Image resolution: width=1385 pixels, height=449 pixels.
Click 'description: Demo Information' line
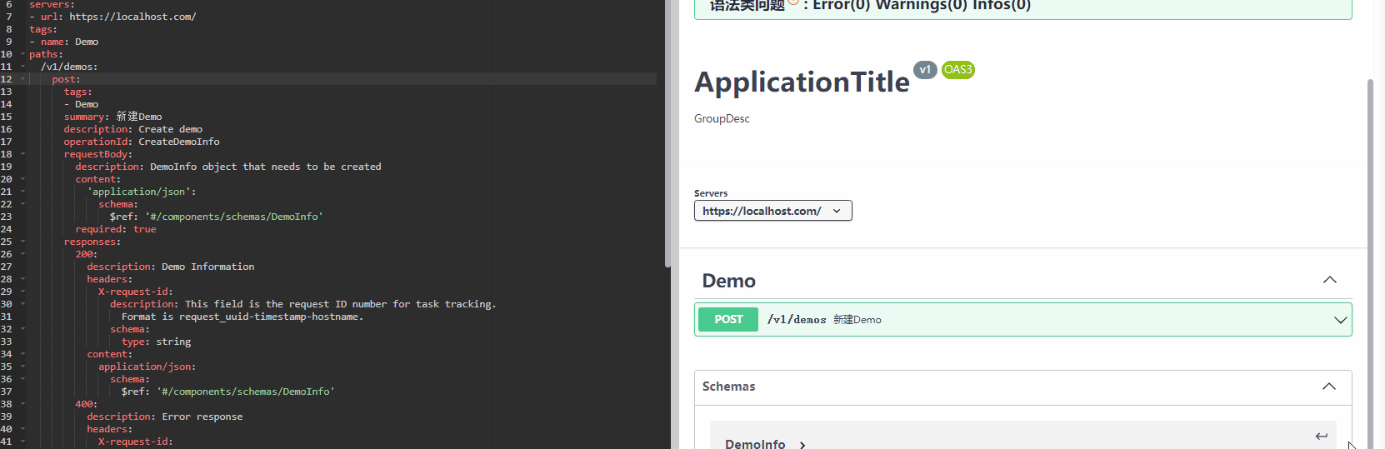(x=171, y=267)
